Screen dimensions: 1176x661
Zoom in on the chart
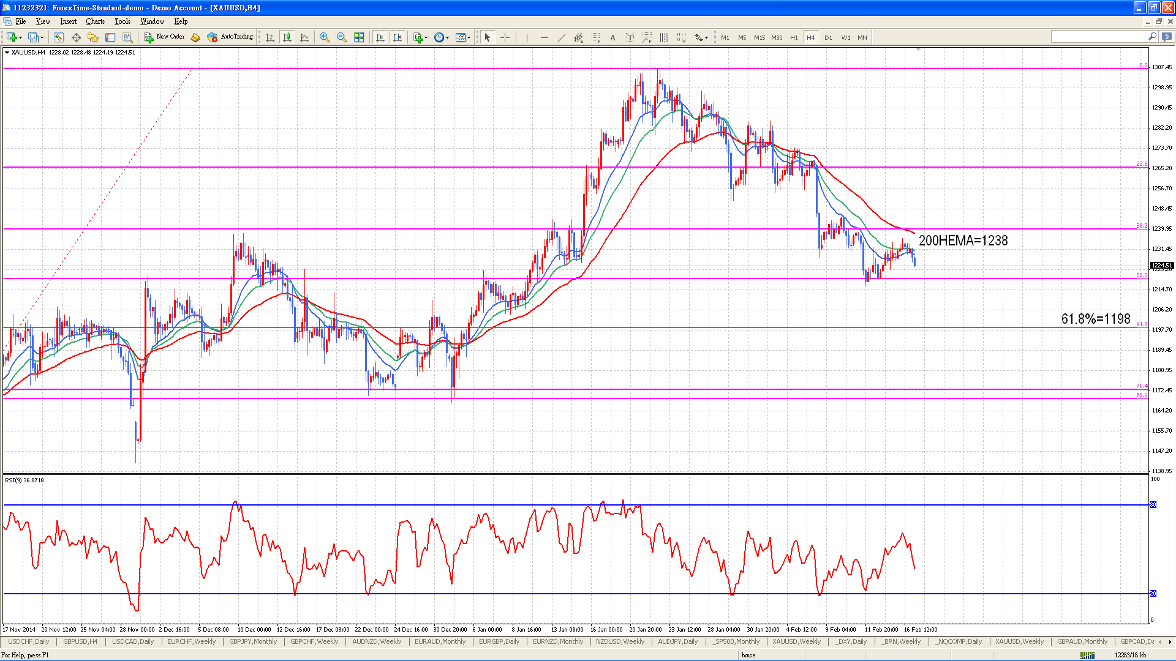(325, 37)
